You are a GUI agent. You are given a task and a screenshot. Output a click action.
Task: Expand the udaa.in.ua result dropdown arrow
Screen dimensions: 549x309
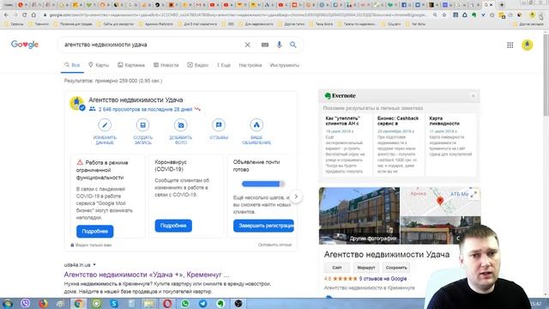94,265
